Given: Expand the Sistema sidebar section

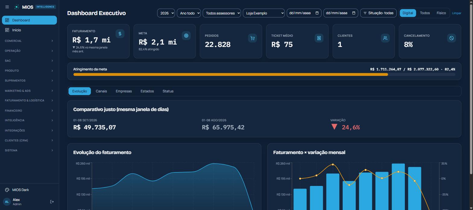Looking at the screenshot, I should click(29, 150).
